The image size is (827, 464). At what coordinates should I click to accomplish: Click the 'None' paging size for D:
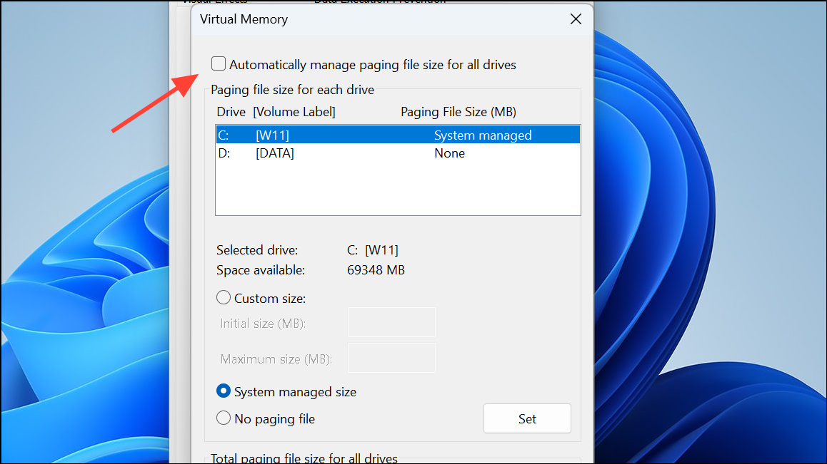point(449,153)
